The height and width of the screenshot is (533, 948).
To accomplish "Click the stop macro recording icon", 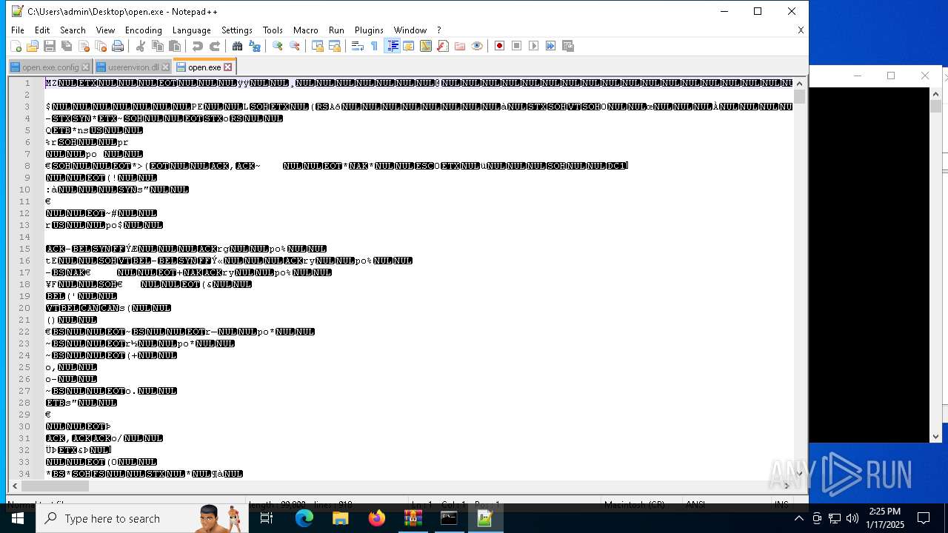I will click(x=517, y=46).
